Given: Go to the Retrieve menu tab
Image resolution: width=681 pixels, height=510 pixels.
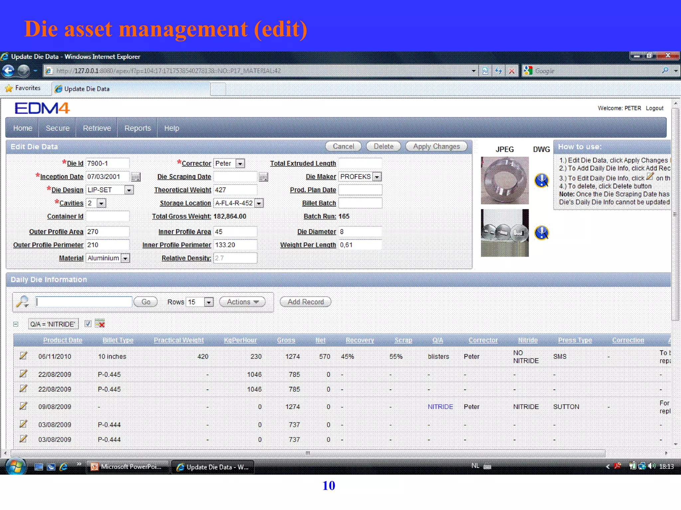Looking at the screenshot, I should (97, 128).
